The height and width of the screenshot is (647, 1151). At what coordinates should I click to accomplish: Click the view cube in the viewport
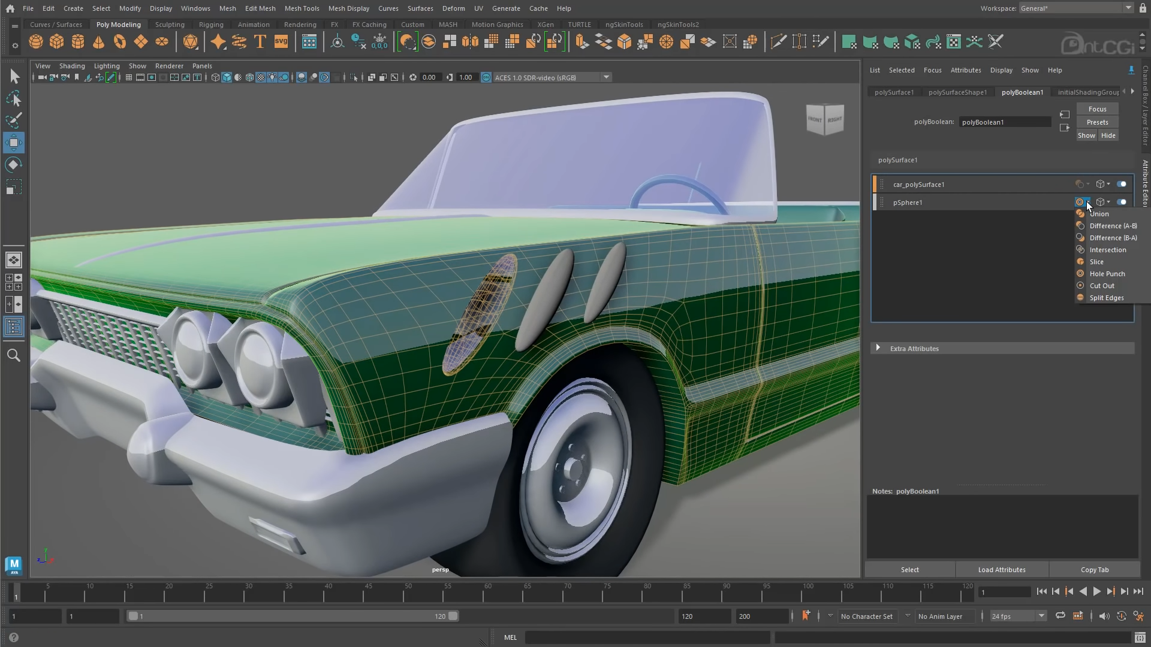825,119
